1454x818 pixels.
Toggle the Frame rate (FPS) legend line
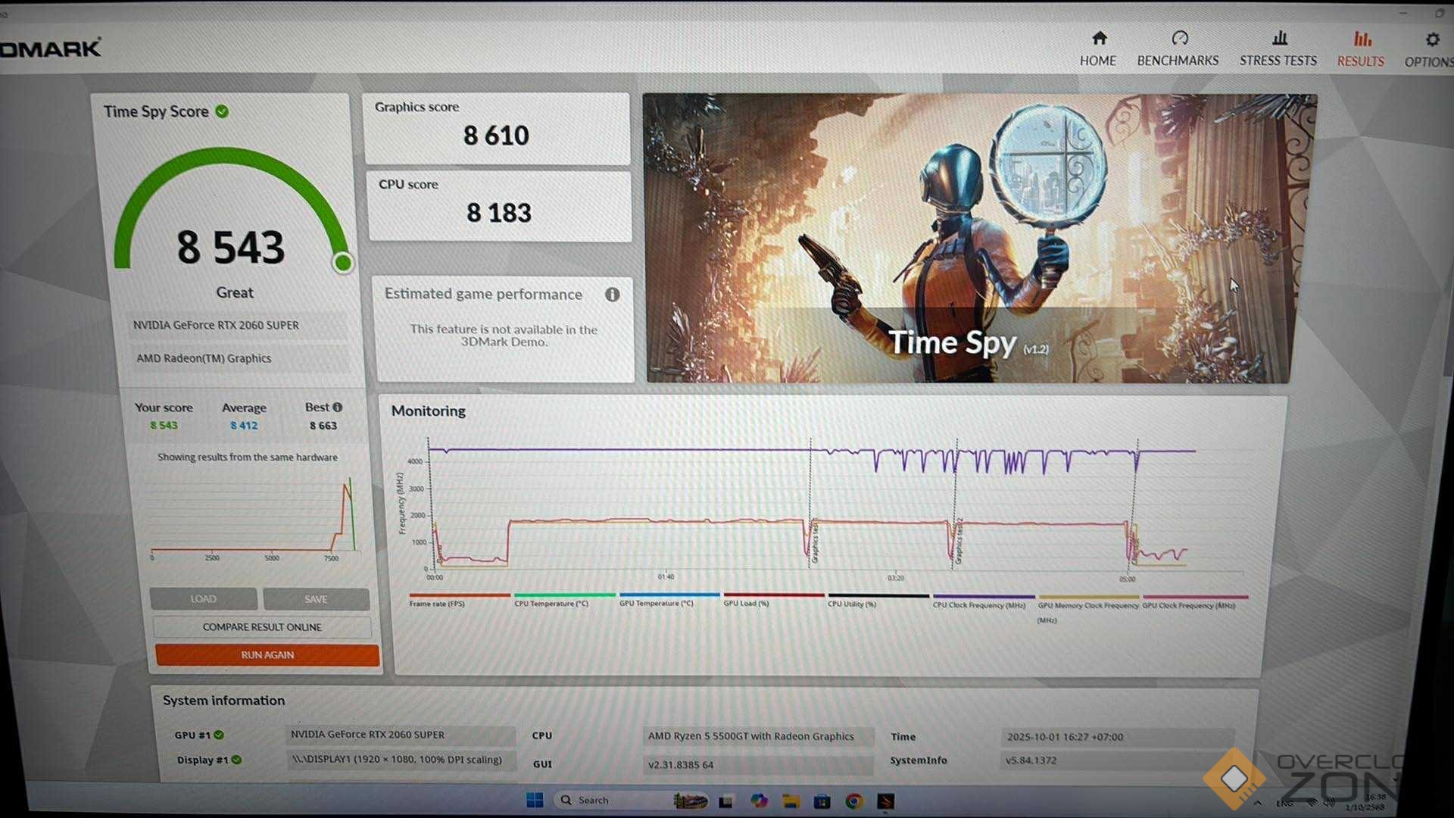pos(438,604)
